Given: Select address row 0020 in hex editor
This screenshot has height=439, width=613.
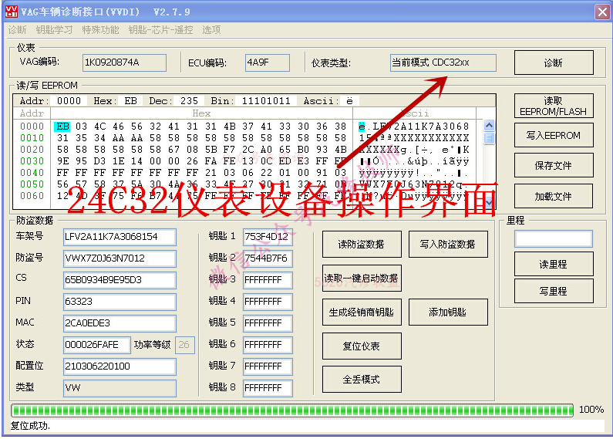Looking at the screenshot, I should point(32,150).
